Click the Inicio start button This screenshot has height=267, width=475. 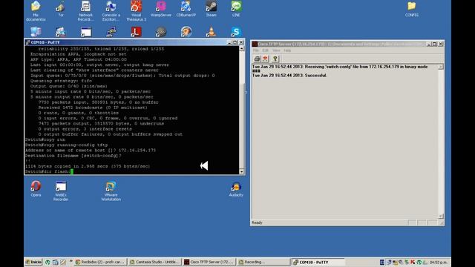(33, 262)
